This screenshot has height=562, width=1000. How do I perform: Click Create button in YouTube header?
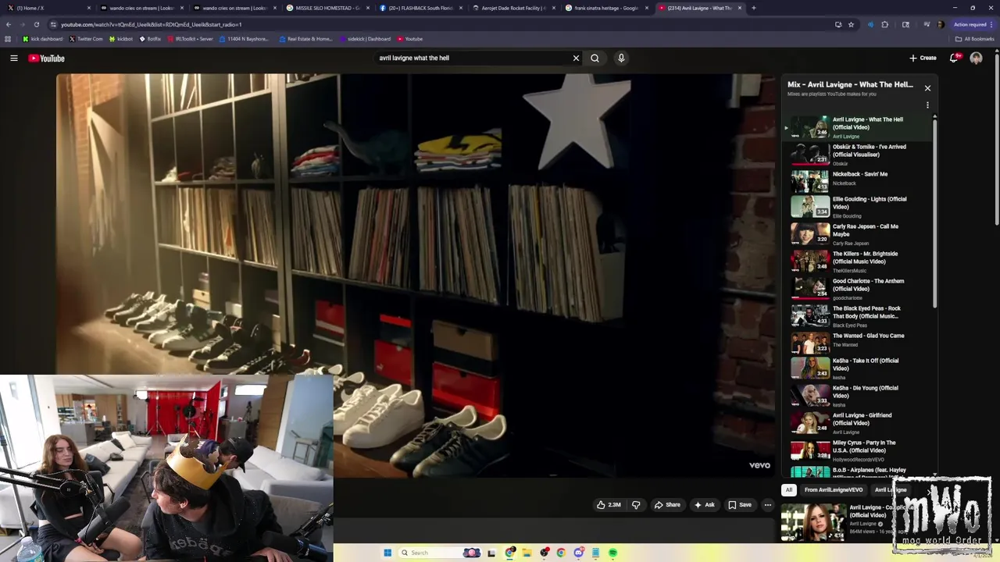[x=923, y=58]
